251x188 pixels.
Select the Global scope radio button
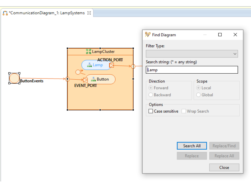pyautogui.click(x=198, y=95)
